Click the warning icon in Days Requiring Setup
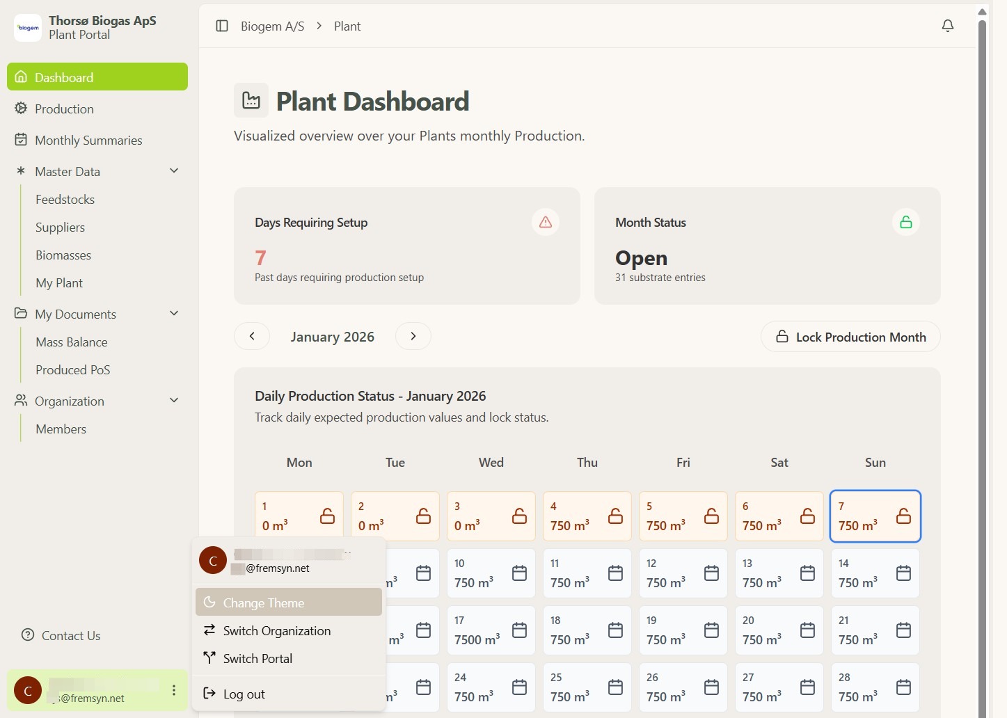Viewport: 1007px width, 718px height. (546, 222)
